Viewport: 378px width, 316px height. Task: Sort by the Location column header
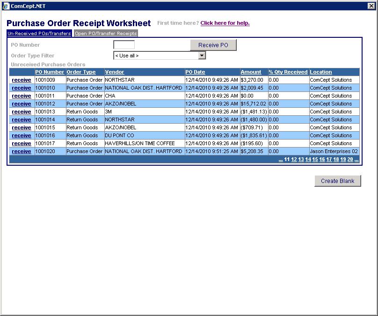coord(320,72)
